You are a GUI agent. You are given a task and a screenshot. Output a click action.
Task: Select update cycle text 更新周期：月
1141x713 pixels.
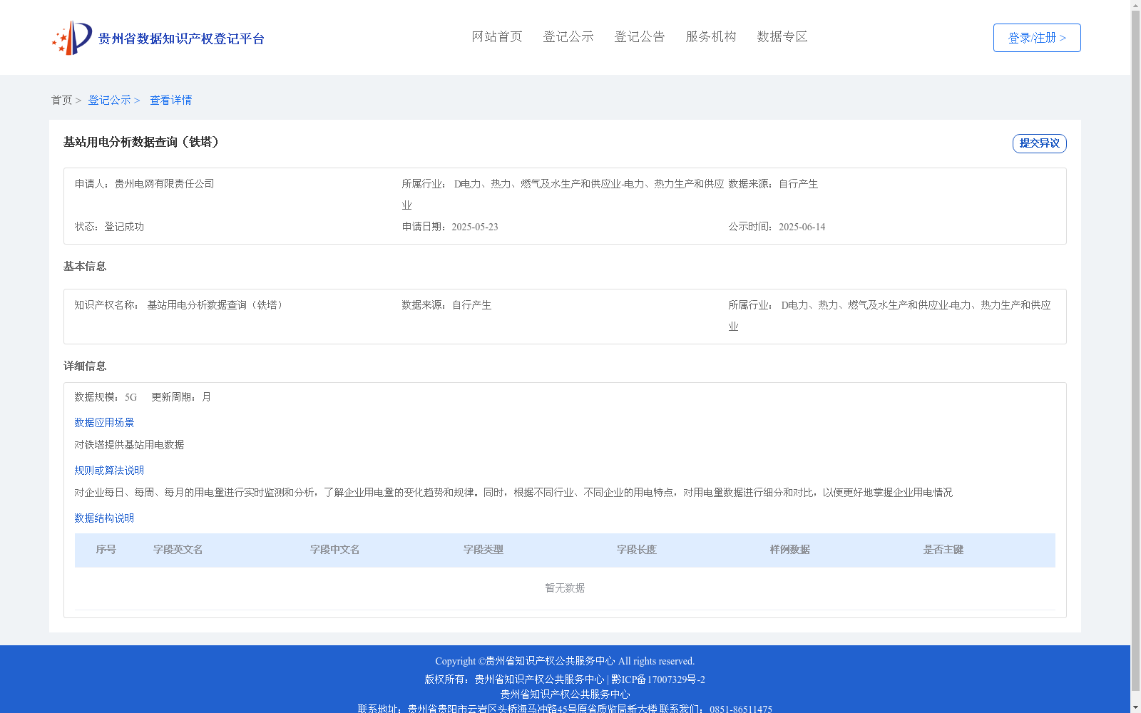click(x=181, y=397)
